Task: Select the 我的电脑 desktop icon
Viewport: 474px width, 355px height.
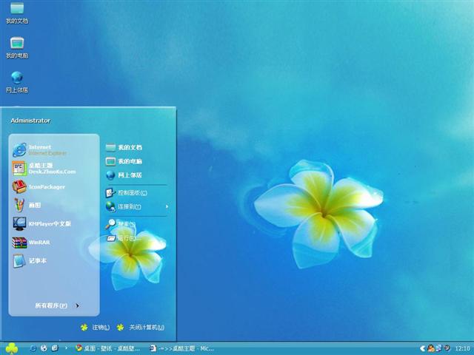Action: 17,48
